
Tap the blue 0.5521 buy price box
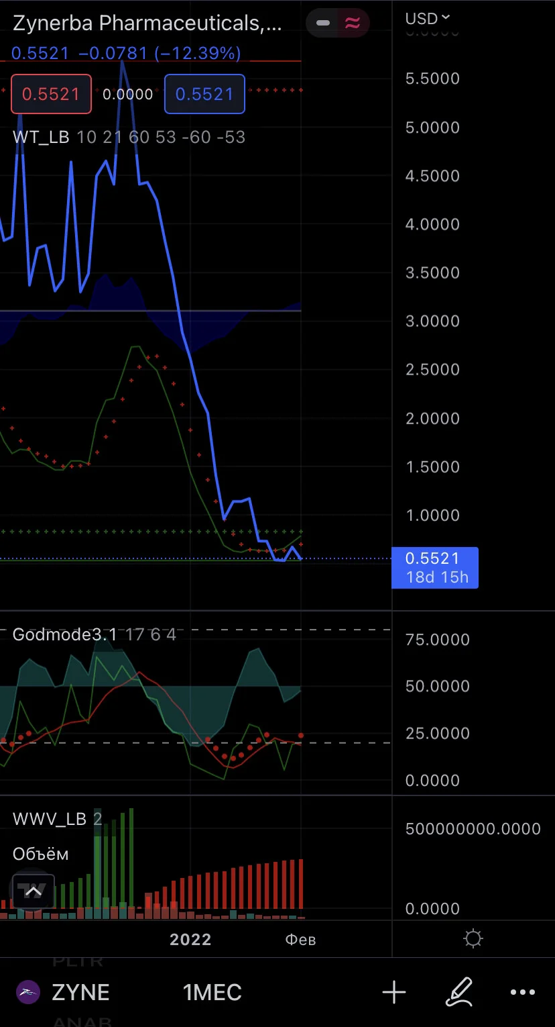coord(204,94)
